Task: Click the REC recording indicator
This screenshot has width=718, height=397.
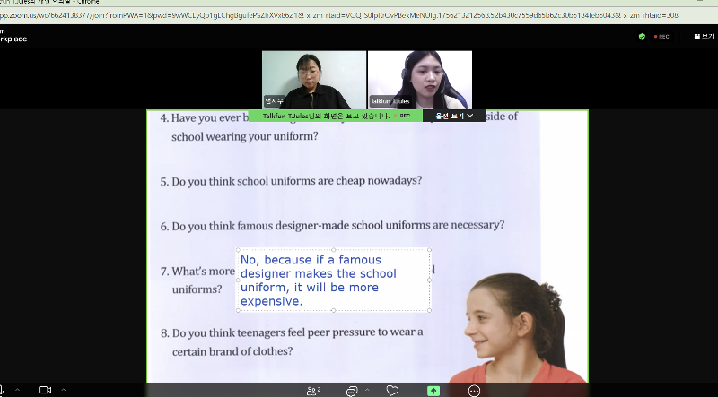Action: coord(662,37)
